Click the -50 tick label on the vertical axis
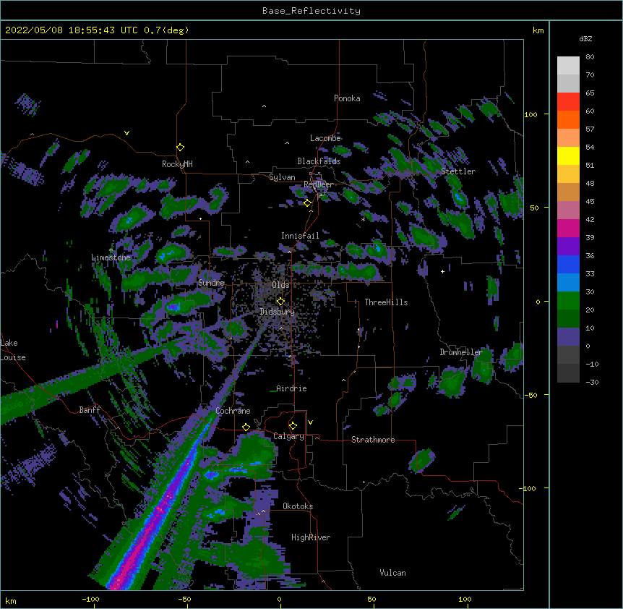Image resolution: width=623 pixels, height=609 pixels. click(x=530, y=395)
